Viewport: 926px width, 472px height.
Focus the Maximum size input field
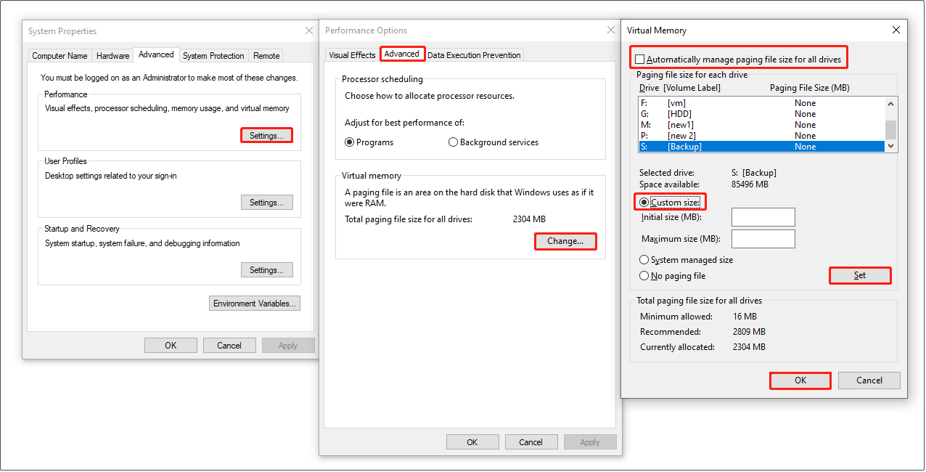(763, 239)
